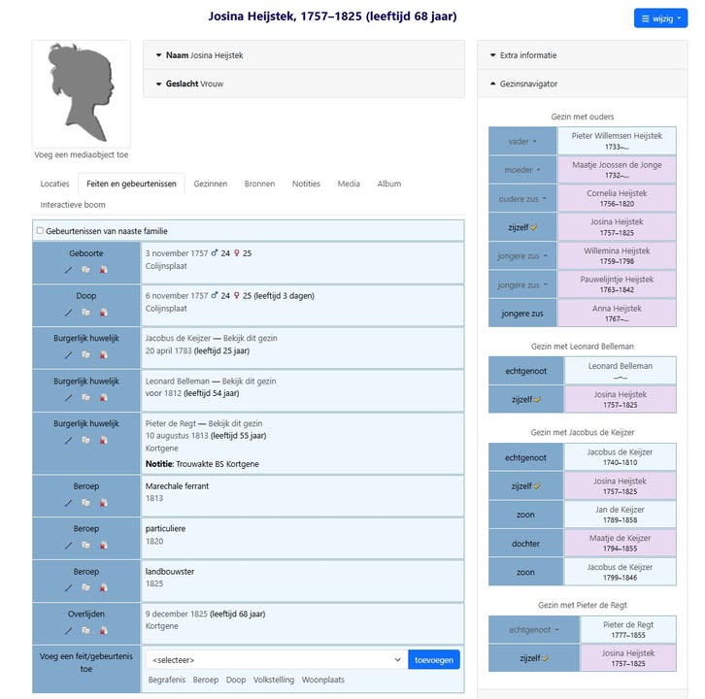Copy the 'particuliere' Beroep entry
Screen dimensions: 705x699
click(85, 546)
